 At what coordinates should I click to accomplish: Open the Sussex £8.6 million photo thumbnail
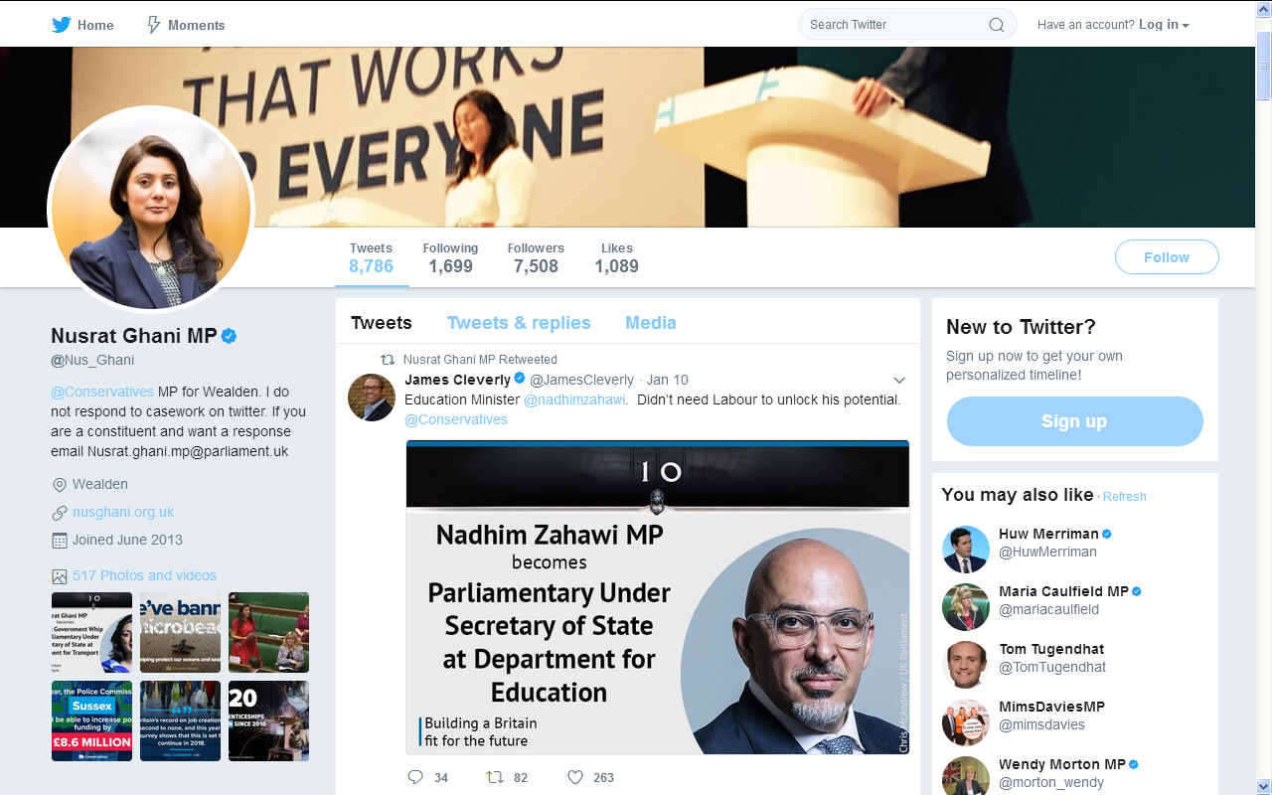(x=91, y=720)
